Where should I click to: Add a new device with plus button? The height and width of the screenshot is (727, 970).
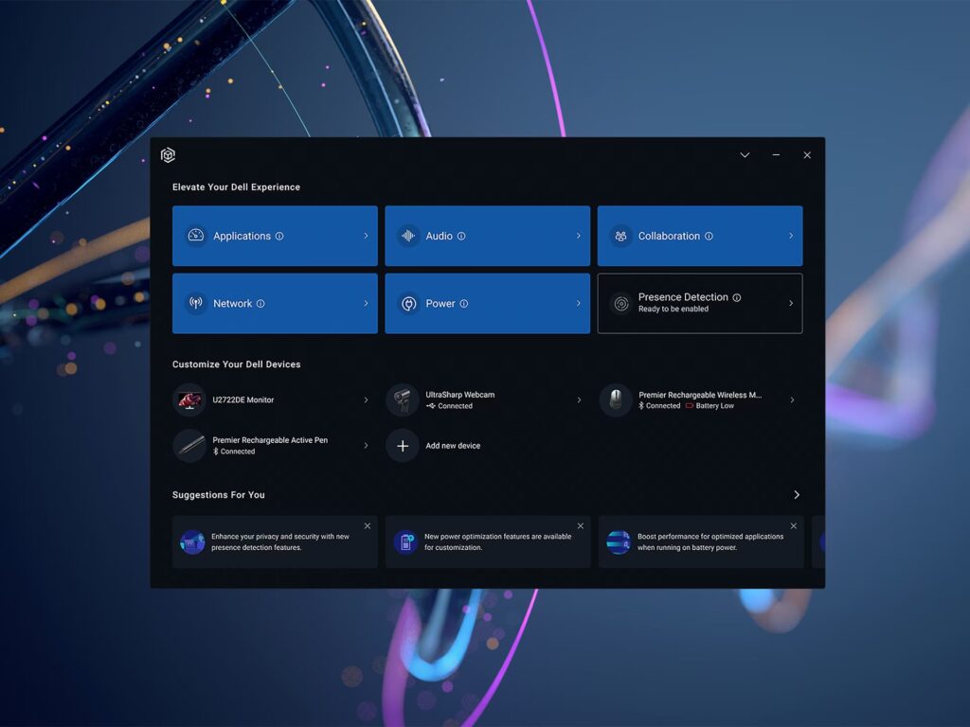(403, 446)
